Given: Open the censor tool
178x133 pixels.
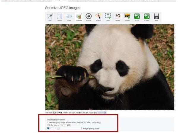Looking at the screenshot, I should coord(118,17).
